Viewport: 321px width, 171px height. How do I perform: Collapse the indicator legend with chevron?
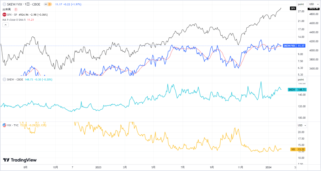[6, 25]
